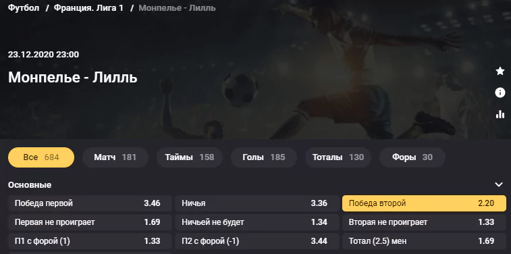The width and height of the screenshot is (511, 254).
Task: Select Ничьей не будет odds 1.34
Action: click(x=257, y=222)
